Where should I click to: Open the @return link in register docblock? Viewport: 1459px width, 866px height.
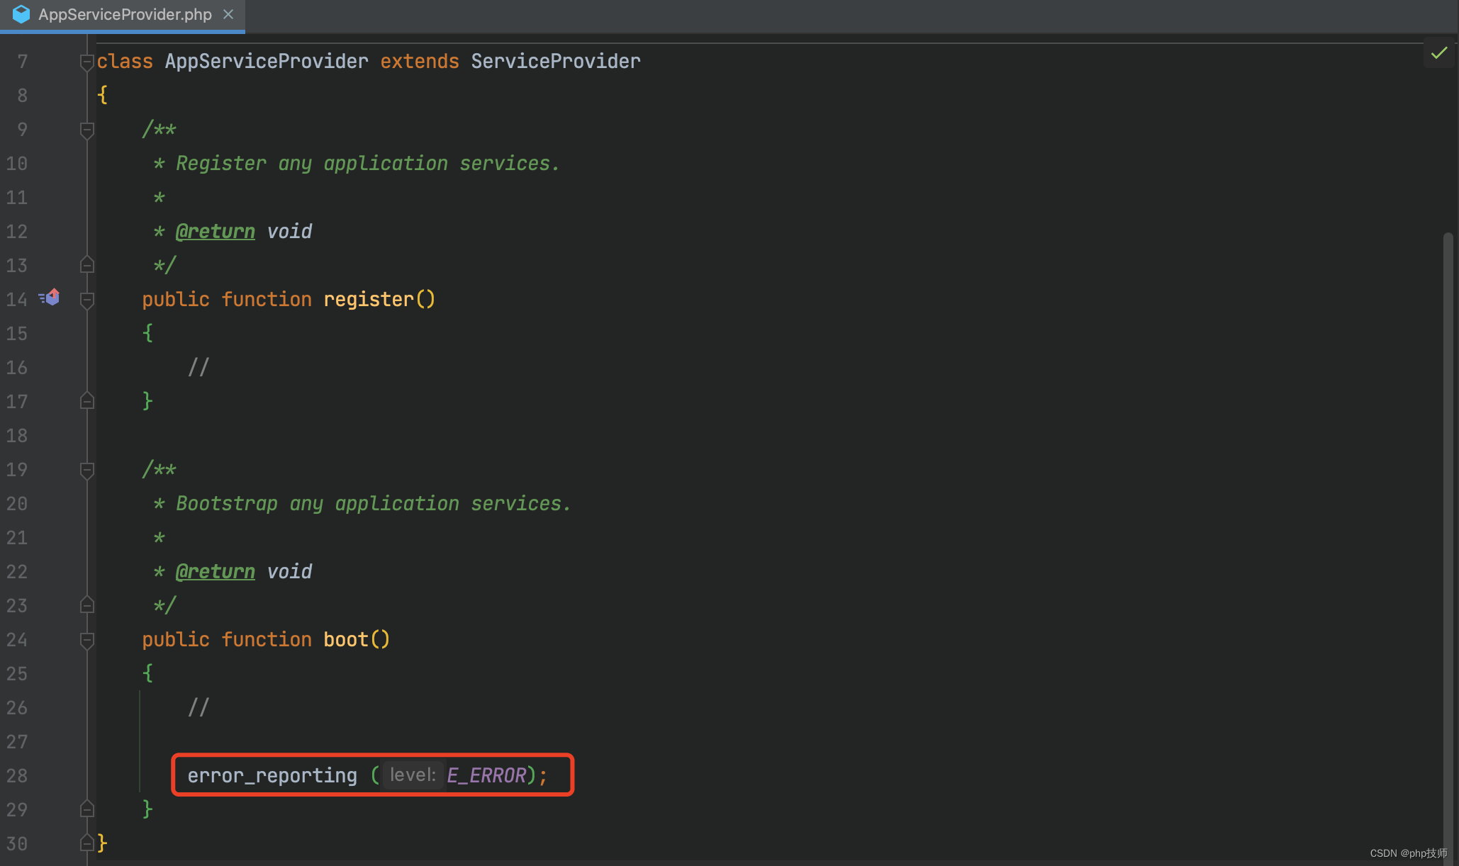click(214, 231)
